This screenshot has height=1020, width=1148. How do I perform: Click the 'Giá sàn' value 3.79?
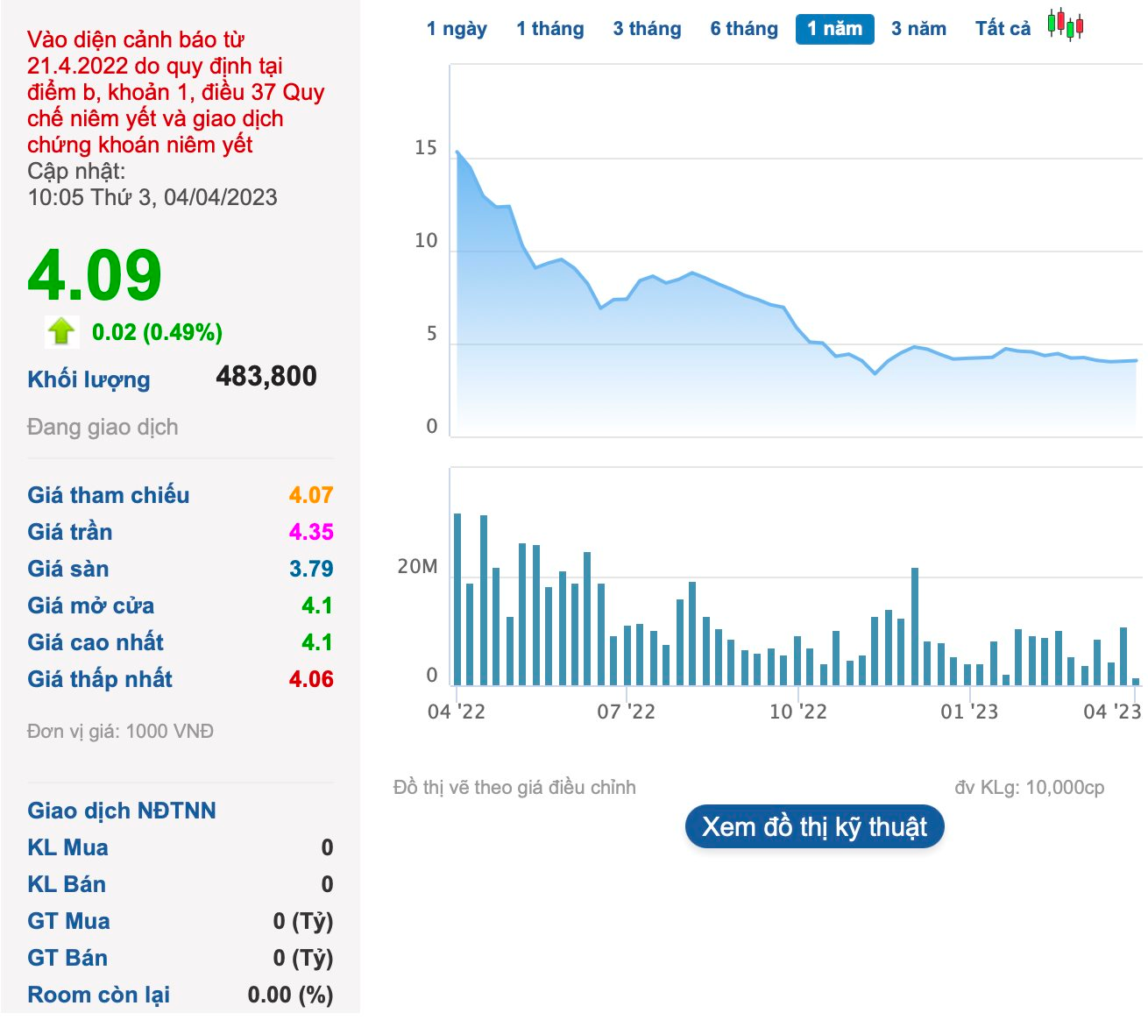pyautogui.click(x=311, y=569)
